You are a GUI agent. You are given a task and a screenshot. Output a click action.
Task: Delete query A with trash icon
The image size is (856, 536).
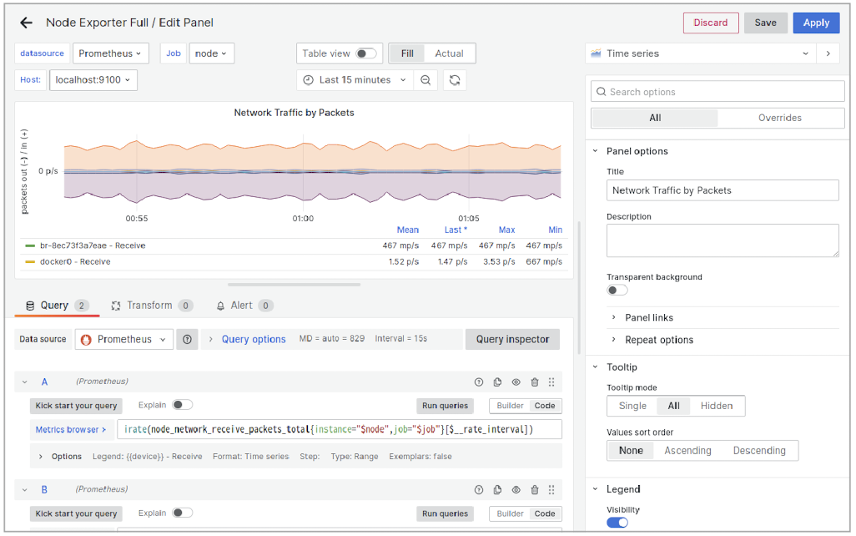pos(535,382)
